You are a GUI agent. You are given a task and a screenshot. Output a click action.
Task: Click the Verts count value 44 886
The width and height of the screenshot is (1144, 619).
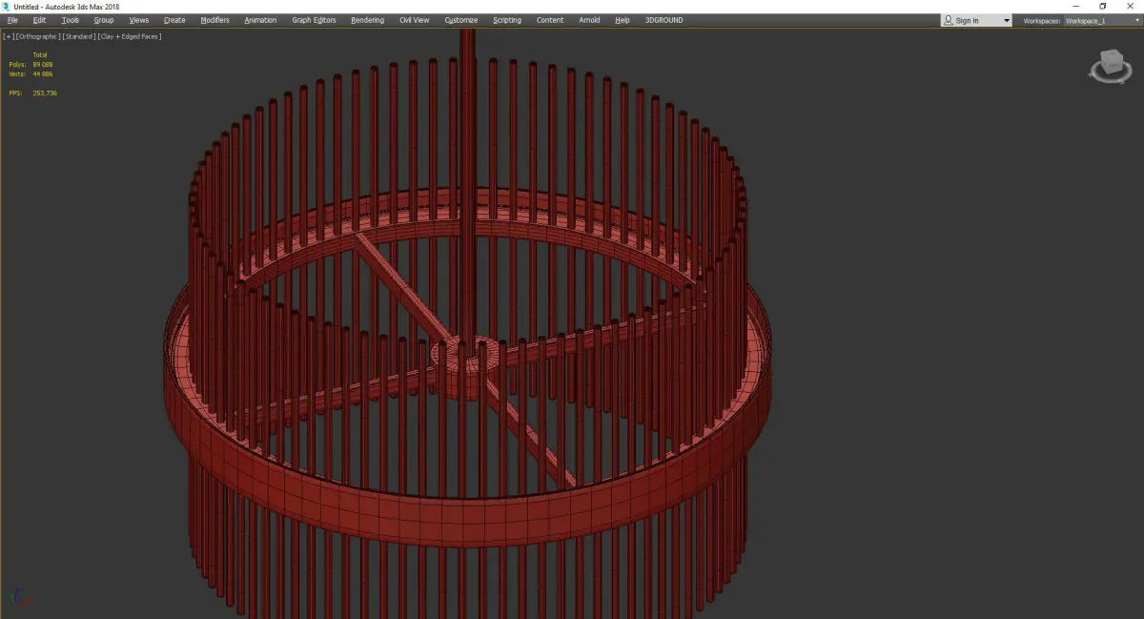click(43, 73)
